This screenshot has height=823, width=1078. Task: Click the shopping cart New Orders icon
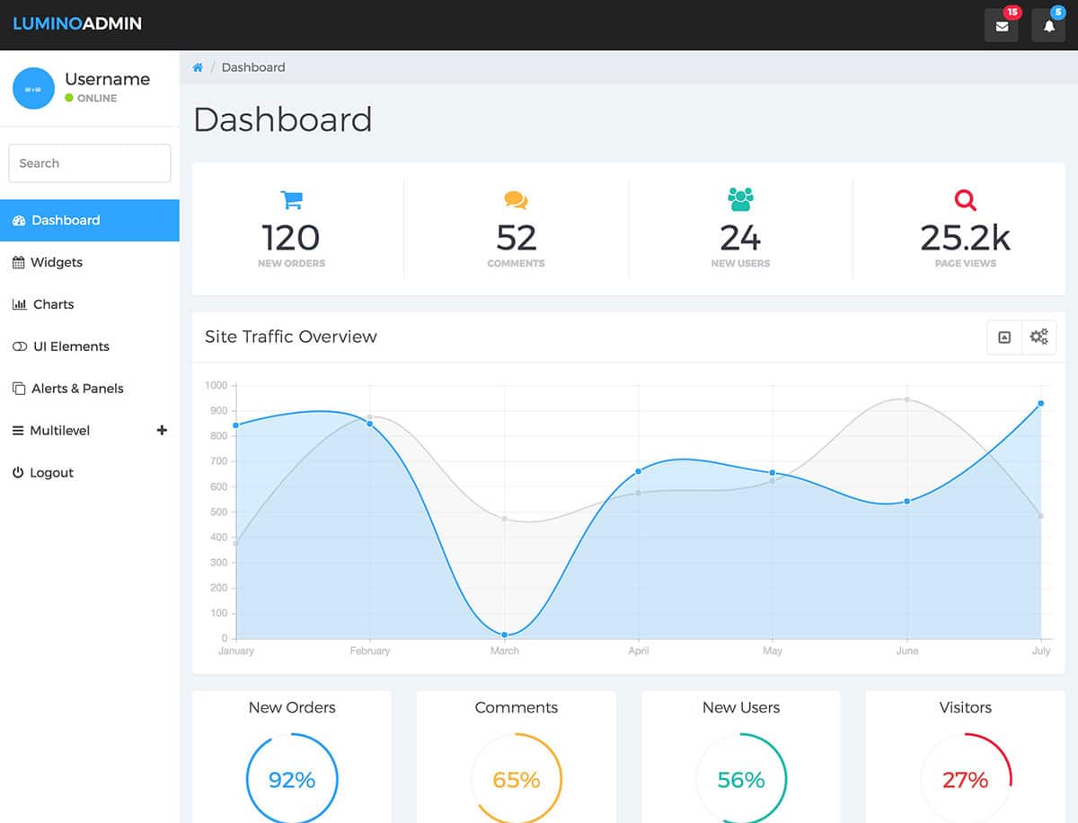(291, 199)
